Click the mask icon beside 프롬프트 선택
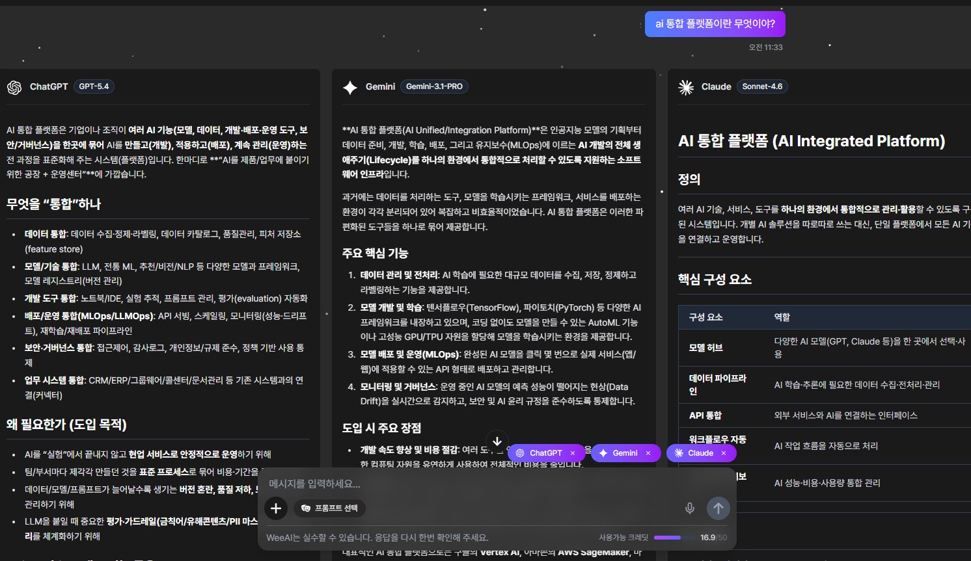This screenshot has height=561, width=971. tap(306, 508)
